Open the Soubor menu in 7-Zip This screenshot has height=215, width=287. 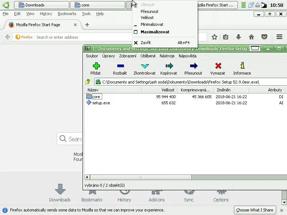click(x=92, y=56)
